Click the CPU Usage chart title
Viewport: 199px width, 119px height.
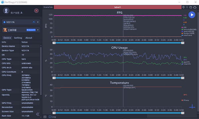point(119,48)
